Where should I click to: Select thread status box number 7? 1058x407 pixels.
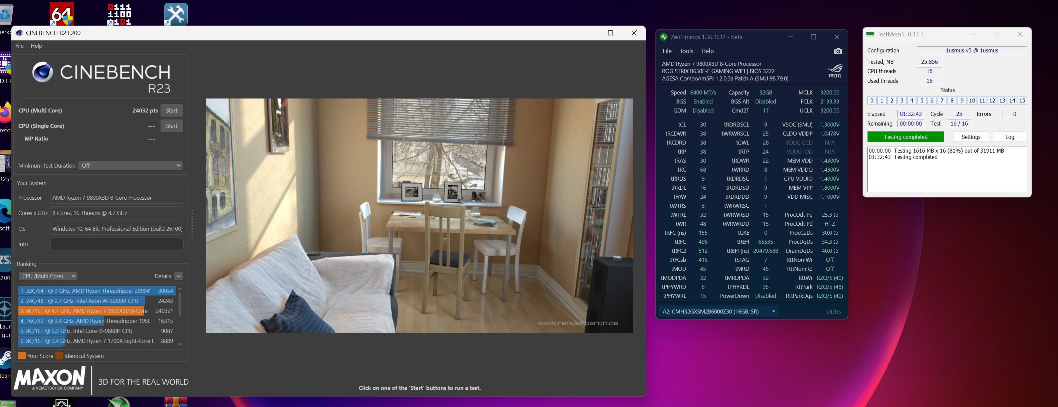942,100
